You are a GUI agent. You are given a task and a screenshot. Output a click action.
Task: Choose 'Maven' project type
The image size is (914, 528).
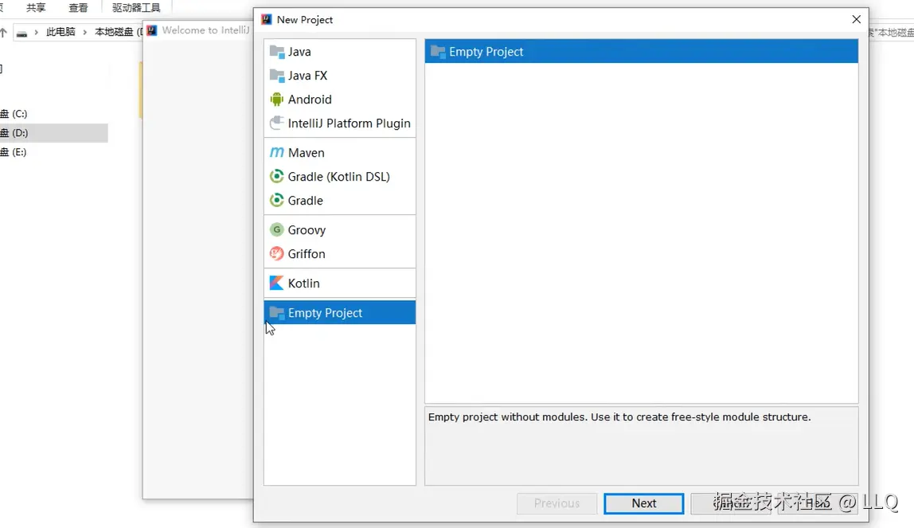click(306, 153)
